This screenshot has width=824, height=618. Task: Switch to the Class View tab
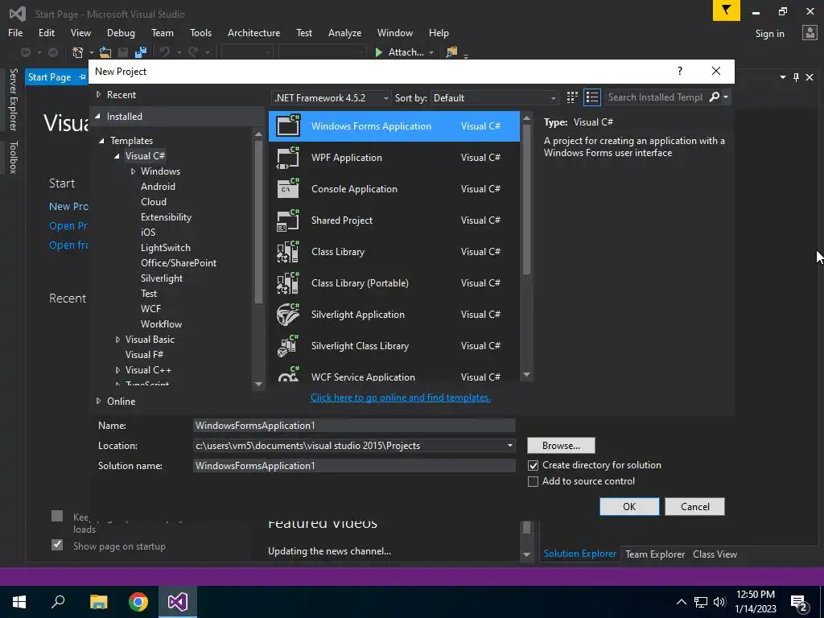(715, 554)
